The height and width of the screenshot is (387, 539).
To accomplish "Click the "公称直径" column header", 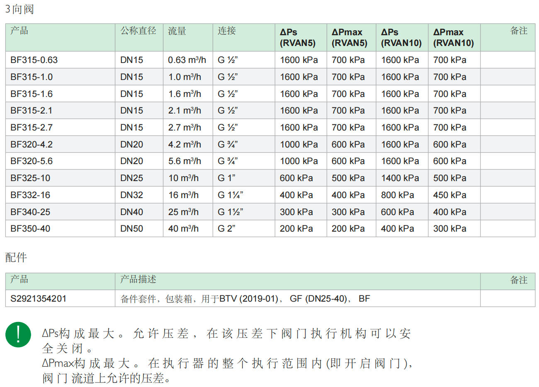I will [x=138, y=31].
